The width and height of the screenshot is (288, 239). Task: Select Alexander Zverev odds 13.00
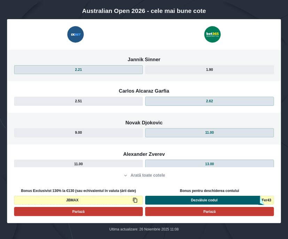tap(209, 163)
